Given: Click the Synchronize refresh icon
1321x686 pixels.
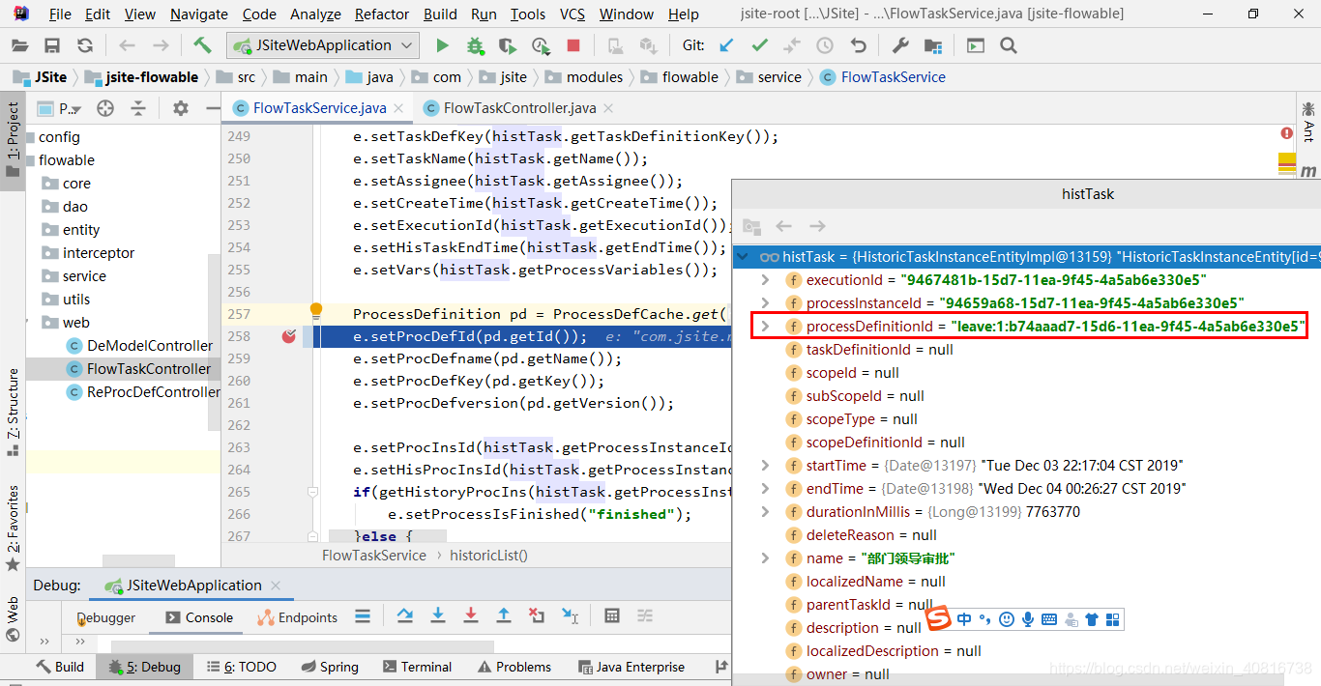Looking at the screenshot, I should click(x=85, y=45).
